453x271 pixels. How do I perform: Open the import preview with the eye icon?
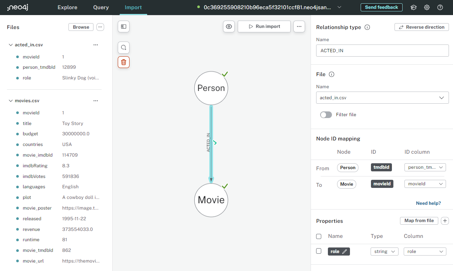tap(229, 26)
